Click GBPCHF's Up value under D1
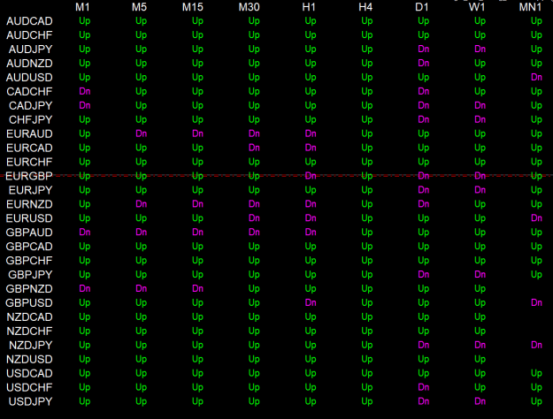Screen dimensions: 553x419 click(x=424, y=261)
